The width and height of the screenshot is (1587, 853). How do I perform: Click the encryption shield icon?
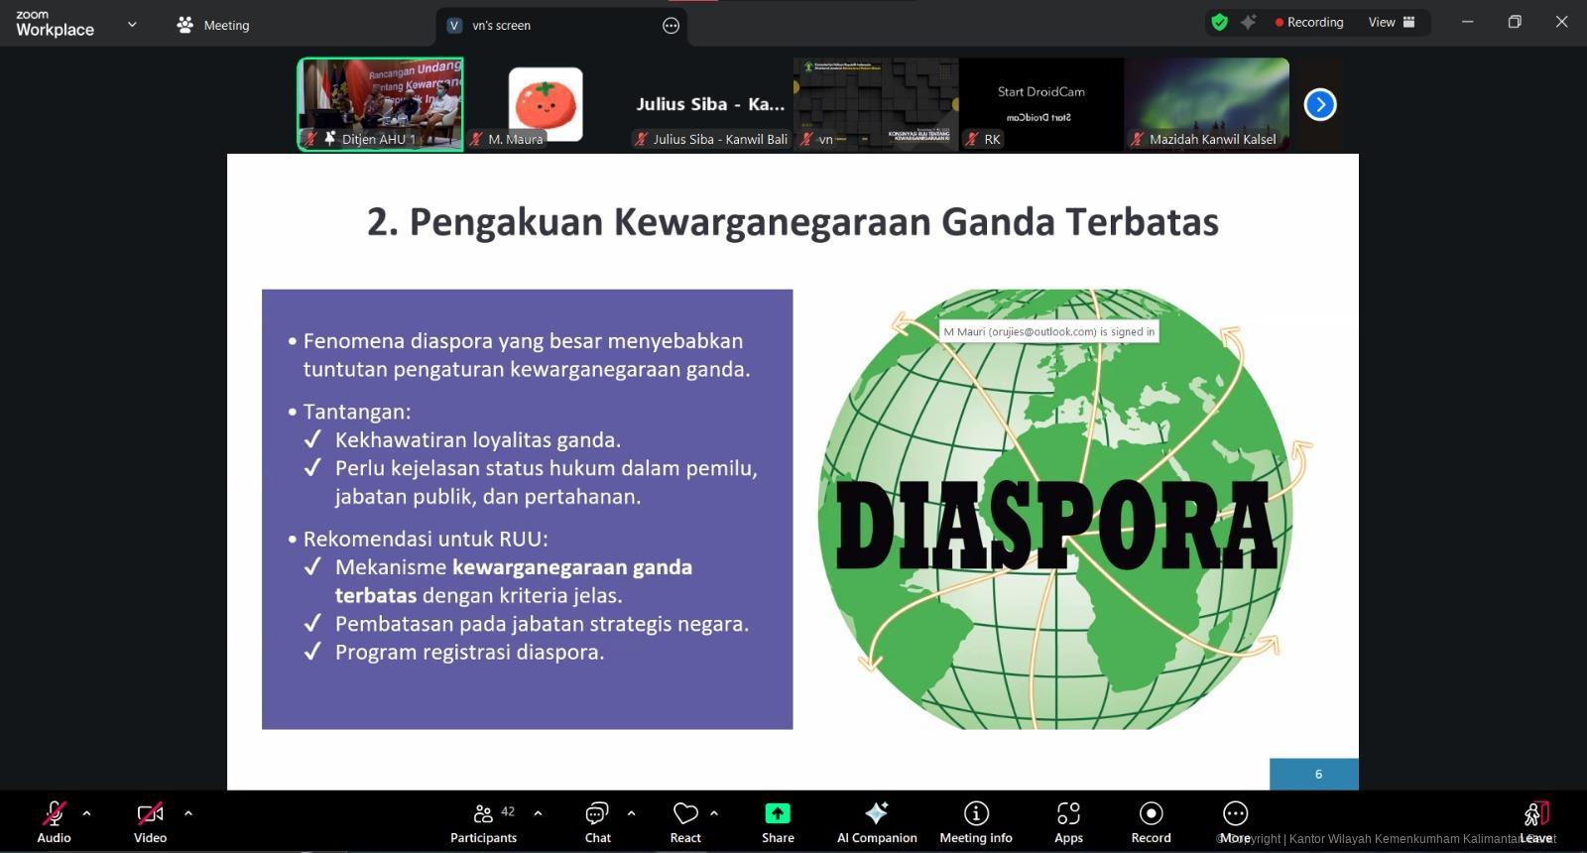[x=1220, y=22]
